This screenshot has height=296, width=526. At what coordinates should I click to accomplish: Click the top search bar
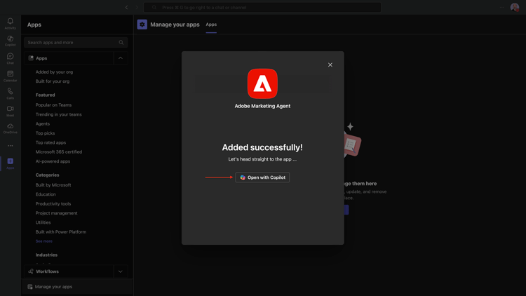click(262, 8)
